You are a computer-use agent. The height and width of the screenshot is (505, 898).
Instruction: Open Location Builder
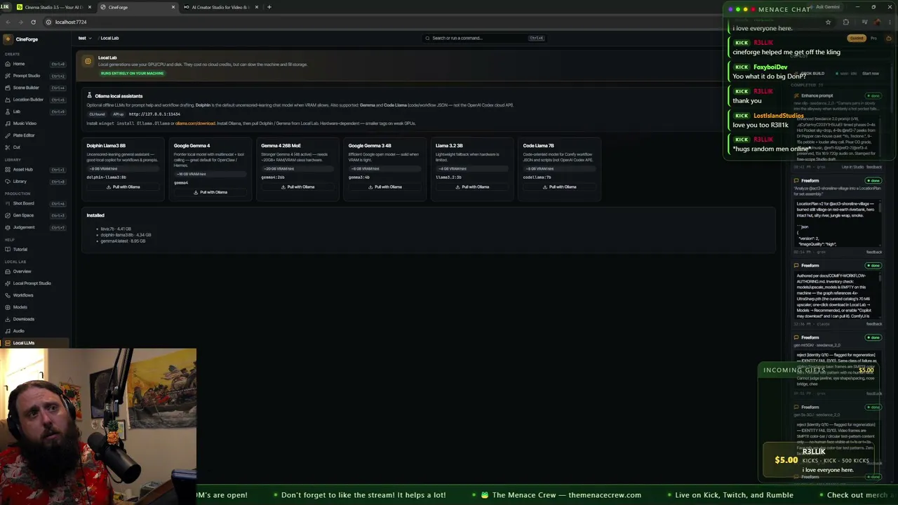[x=34, y=100]
